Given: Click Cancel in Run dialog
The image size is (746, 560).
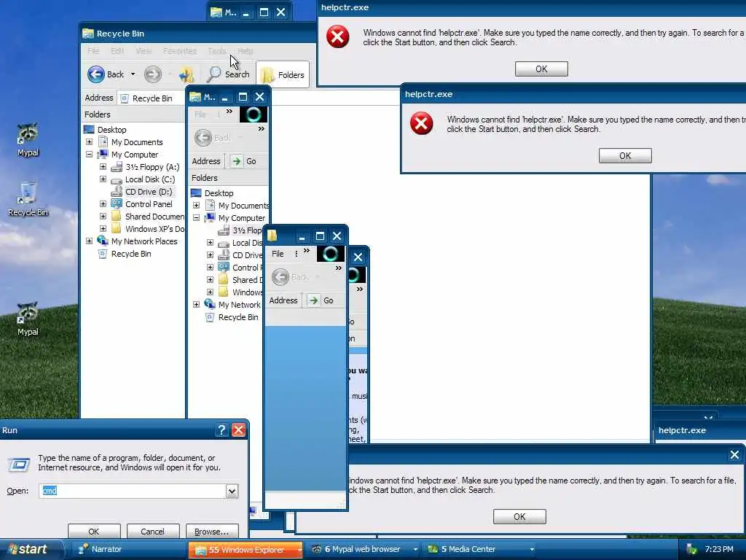Looking at the screenshot, I should tap(152, 532).
